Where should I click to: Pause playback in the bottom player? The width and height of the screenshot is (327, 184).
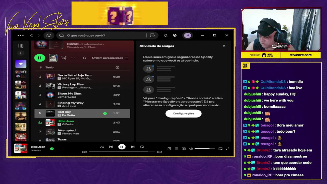click(x=122, y=147)
